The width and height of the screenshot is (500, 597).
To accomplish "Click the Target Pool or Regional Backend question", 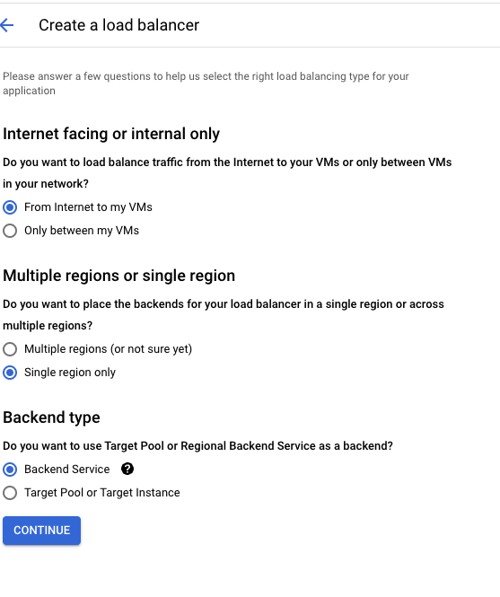I will 197,446.
